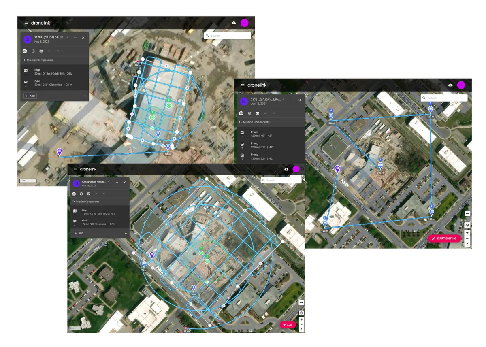Center on my location in Jun 16, 2023 window
Screen dimensions: 486x347
click(x=467, y=225)
